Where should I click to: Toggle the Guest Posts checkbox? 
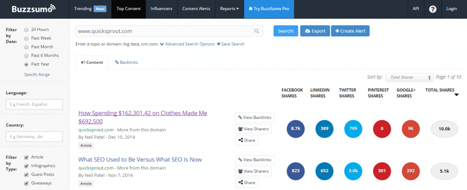pyautogui.click(x=26, y=175)
